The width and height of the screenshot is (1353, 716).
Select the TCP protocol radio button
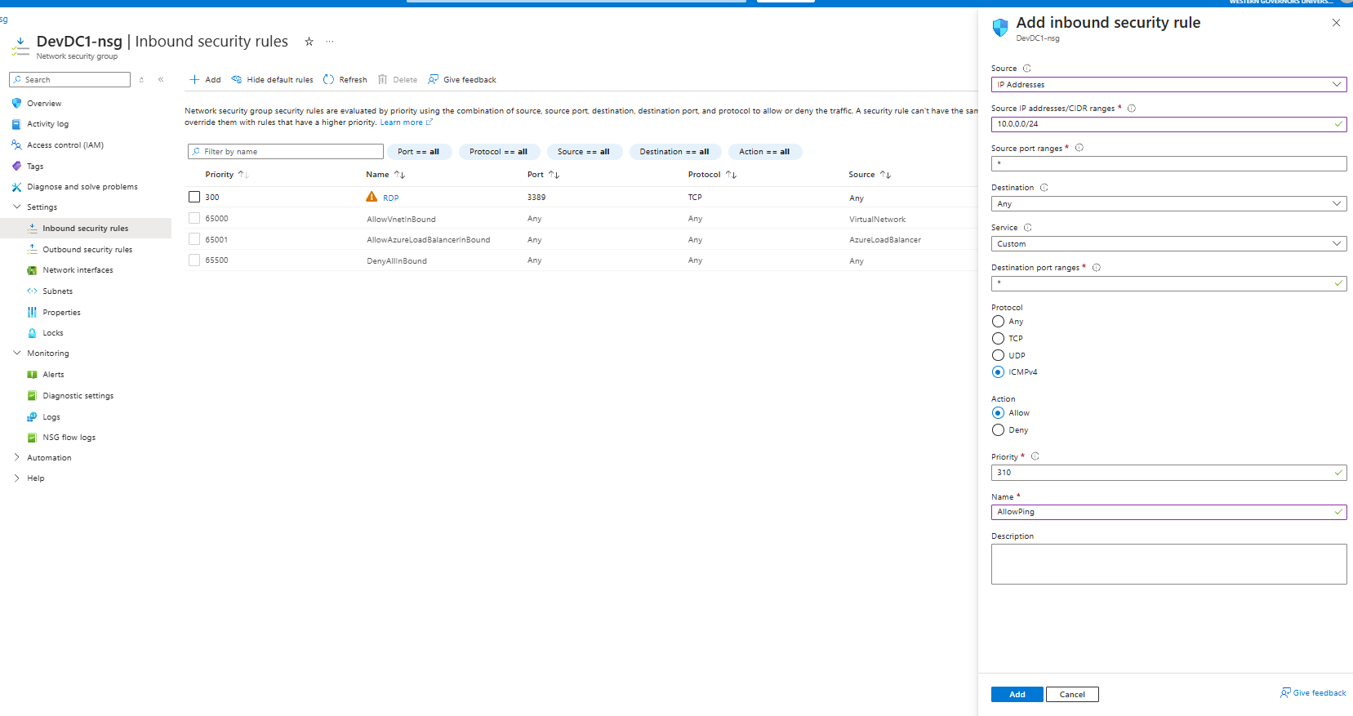click(998, 339)
